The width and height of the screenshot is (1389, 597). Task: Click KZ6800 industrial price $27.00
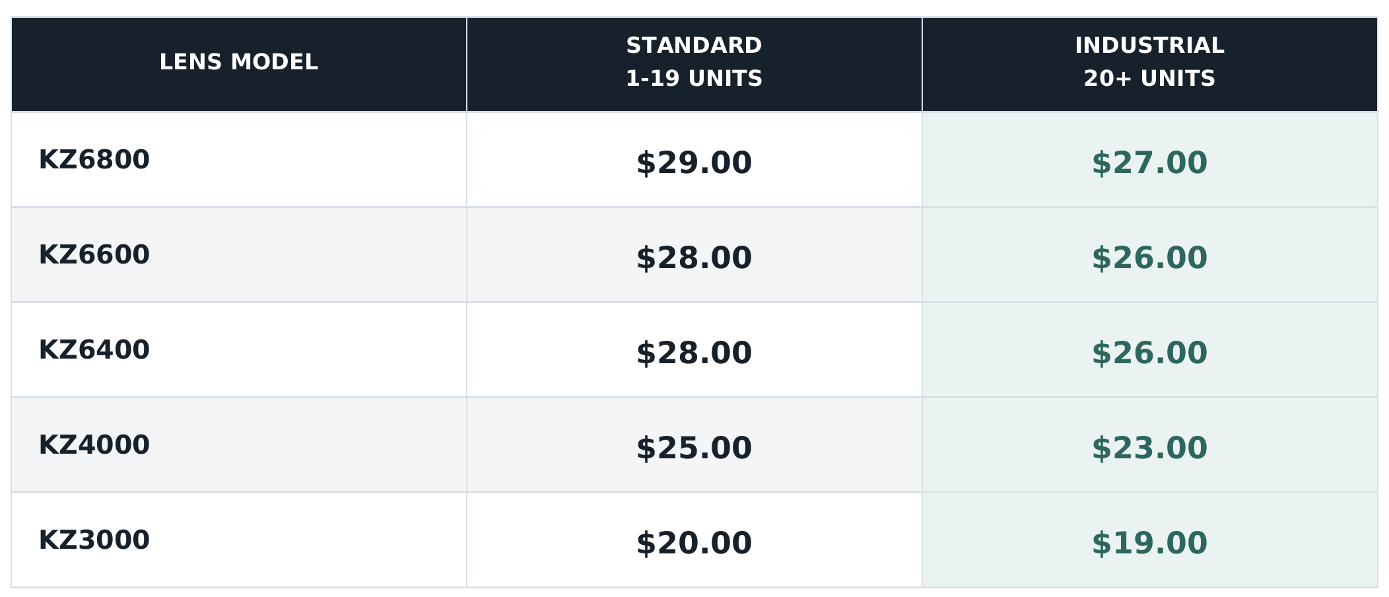(1150, 162)
